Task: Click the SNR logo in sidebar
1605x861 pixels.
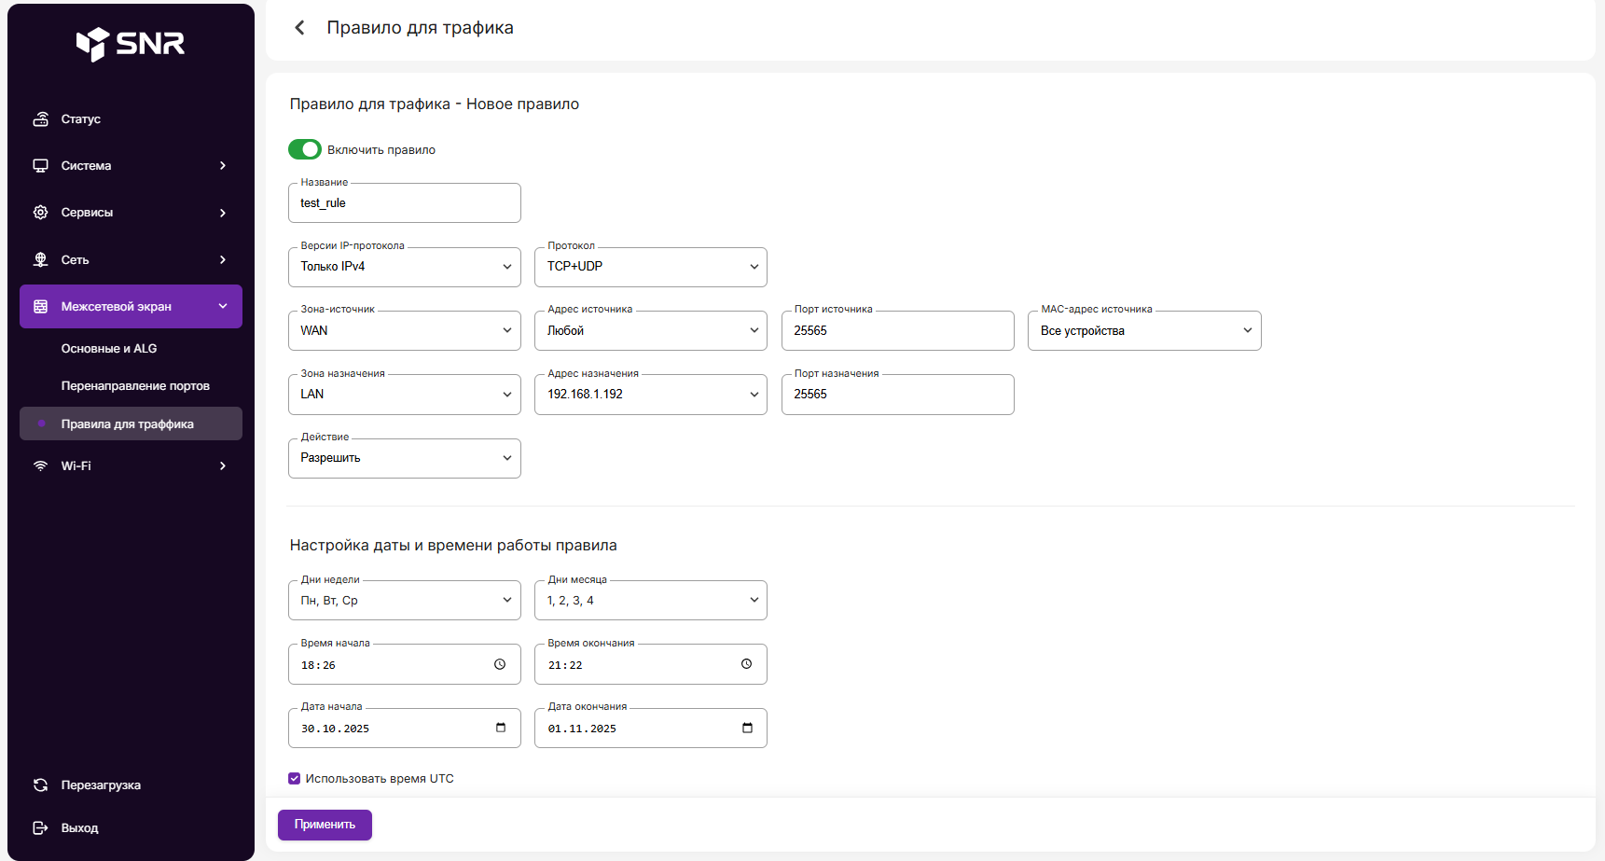Action: coord(131,43)
